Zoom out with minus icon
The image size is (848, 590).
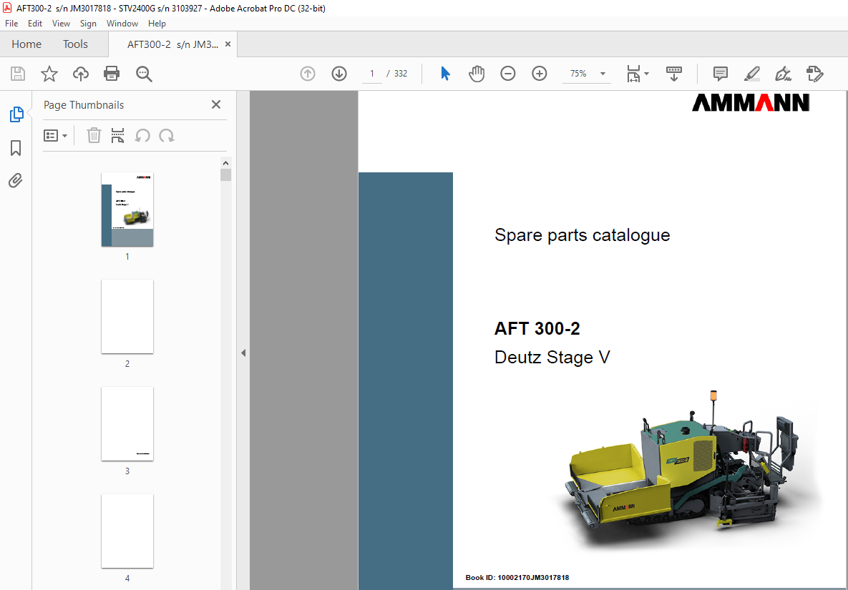pyautogui.click(x=508, y=74)
